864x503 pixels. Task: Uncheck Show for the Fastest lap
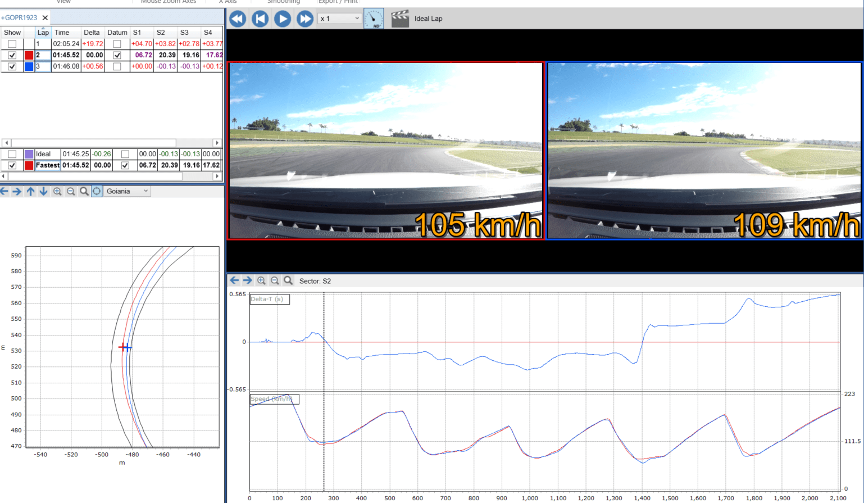[x=12, y=165]
